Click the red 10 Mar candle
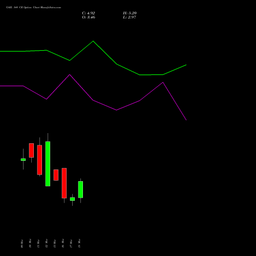256x256 pixels. 31,151
